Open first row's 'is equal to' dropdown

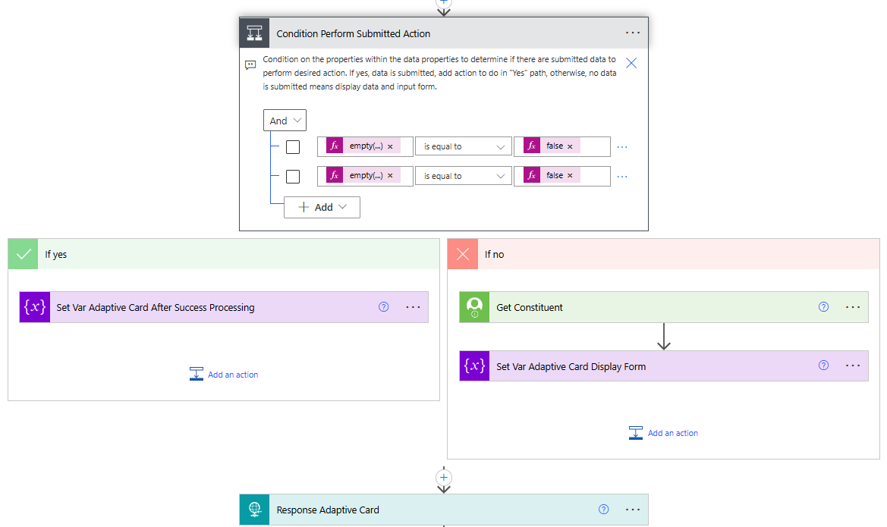pyautogui.click(x=464, y=146)
